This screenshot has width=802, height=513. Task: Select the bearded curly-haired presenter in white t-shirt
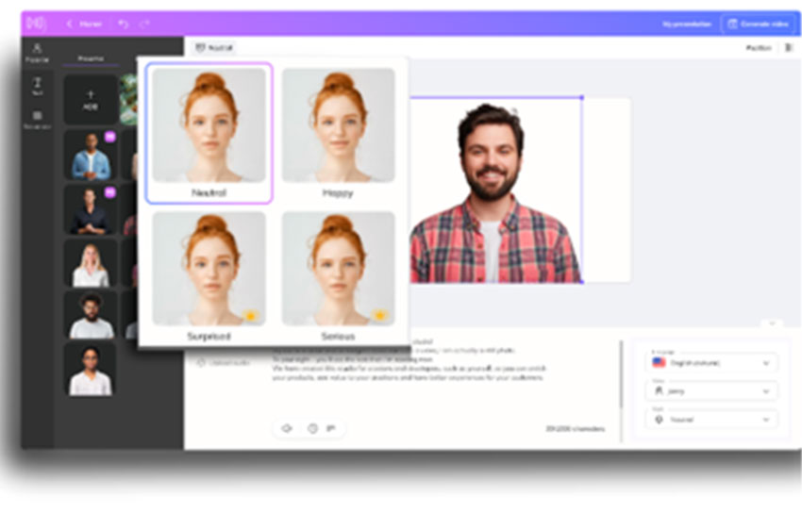pyautogui.click(x=91, y=316)
